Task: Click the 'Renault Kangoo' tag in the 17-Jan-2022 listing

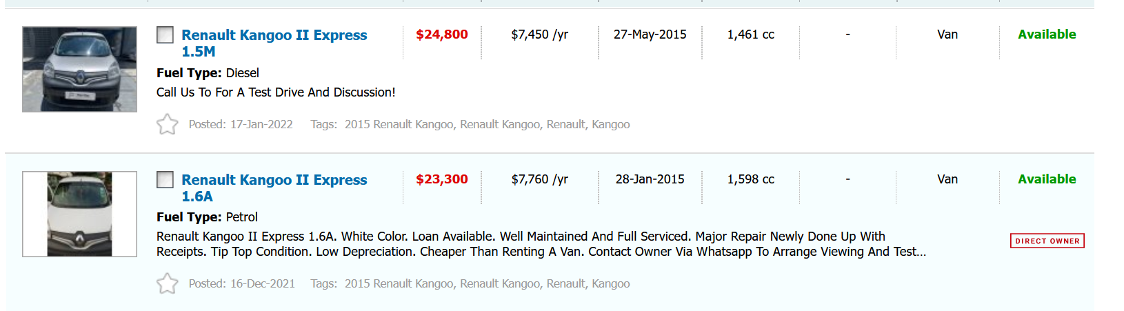Action: [x=500, y=125]
